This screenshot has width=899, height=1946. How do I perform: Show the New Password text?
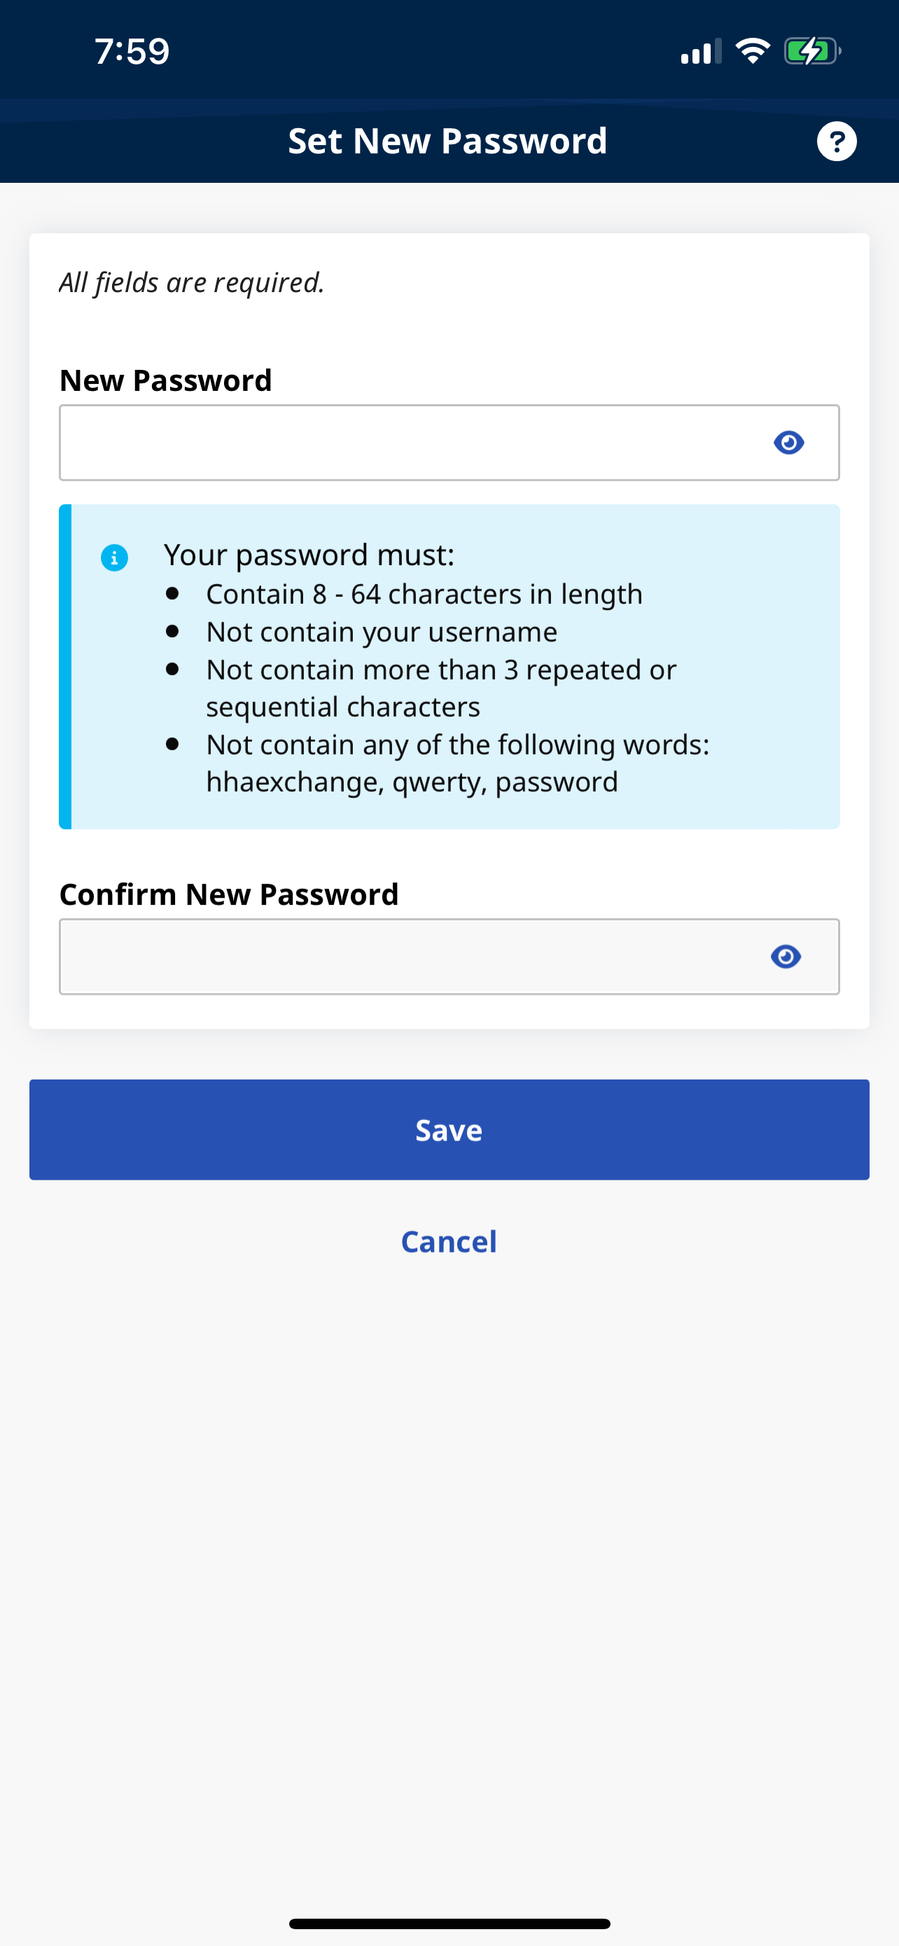click(789, 443)
